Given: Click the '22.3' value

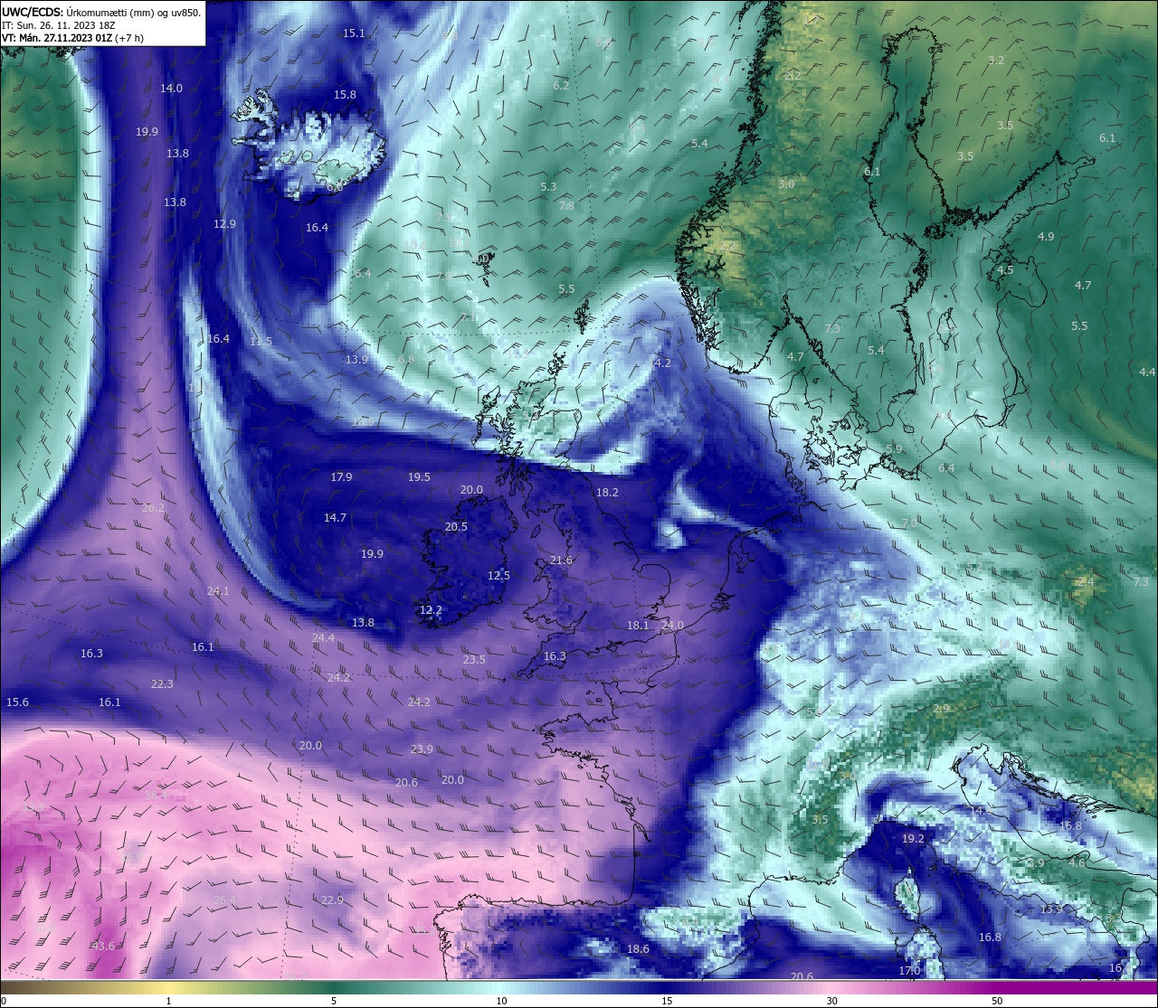Looking at the screenshot, I should coord(162,684).
